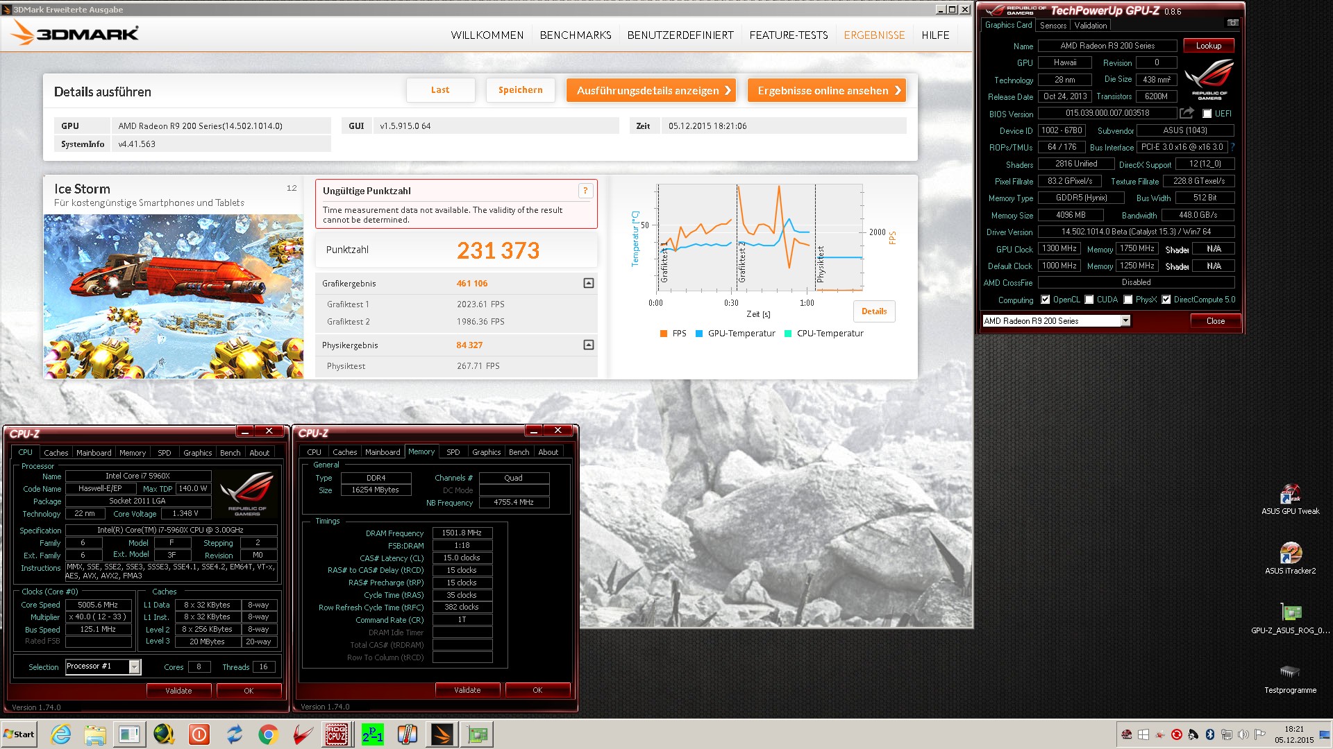The width and height of the screenshot is (1333, 749).
Task: Open the BENUTZERDEFINIERT tab
Action: (680, 35)
